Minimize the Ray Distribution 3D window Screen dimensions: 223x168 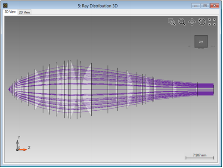tap(195, 6)
